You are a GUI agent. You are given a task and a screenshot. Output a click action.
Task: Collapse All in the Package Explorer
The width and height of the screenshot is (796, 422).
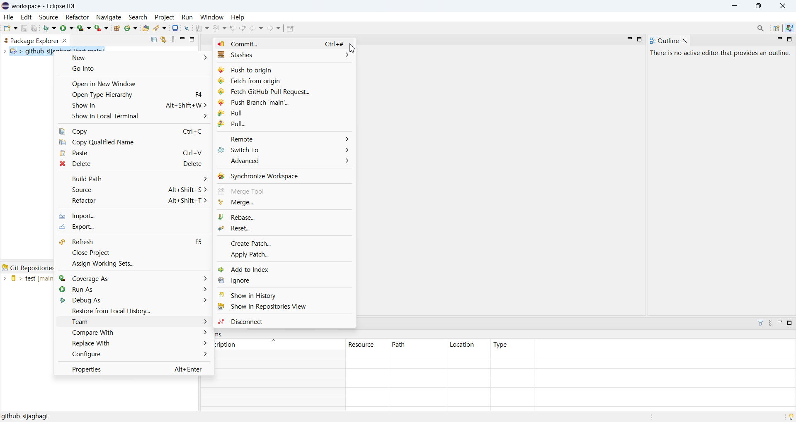tap(154, 40)
